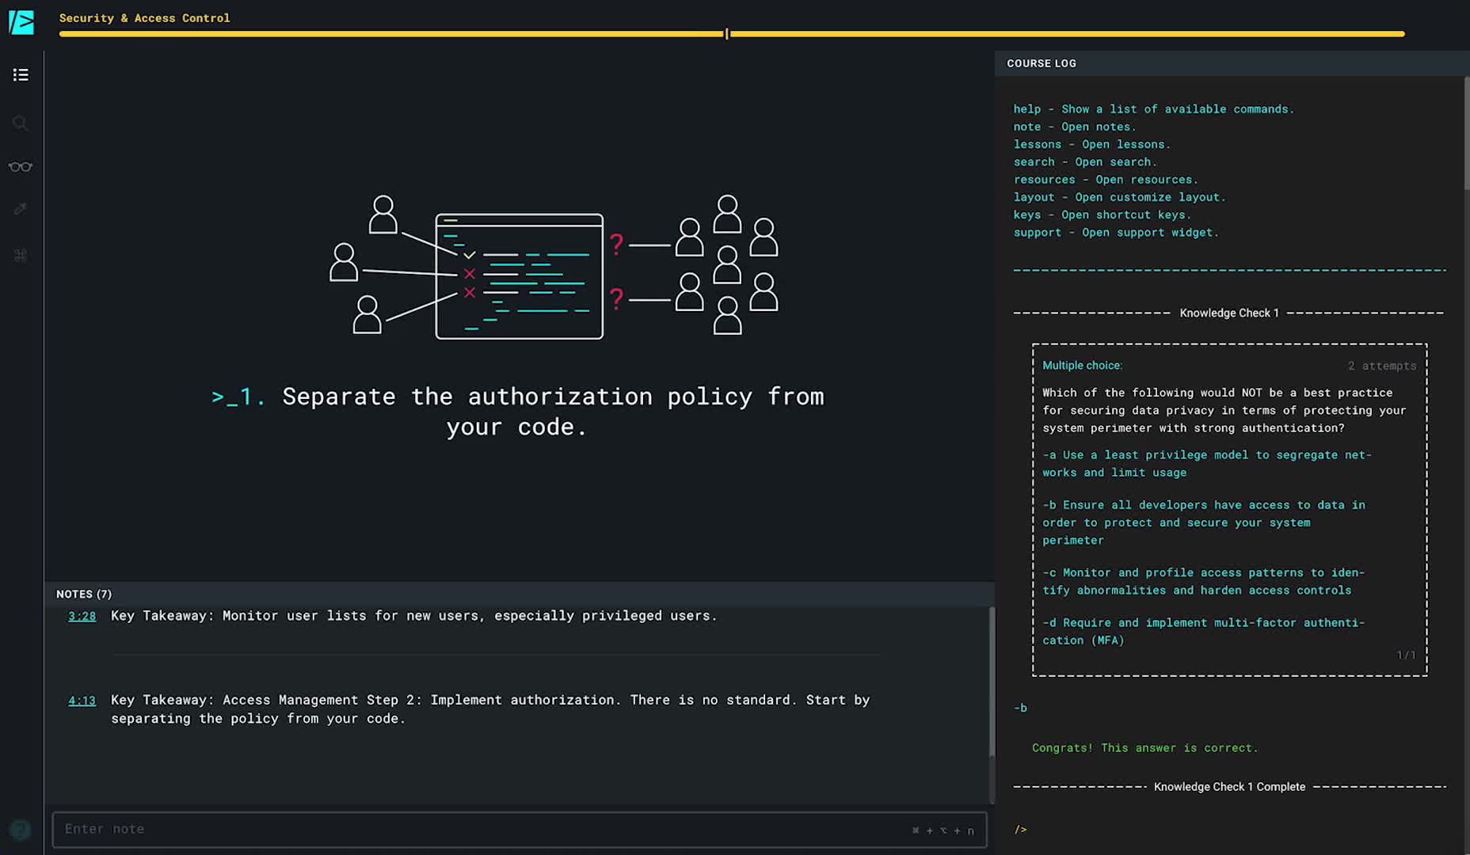Open shortcut keys command icon

click(21, 256)
